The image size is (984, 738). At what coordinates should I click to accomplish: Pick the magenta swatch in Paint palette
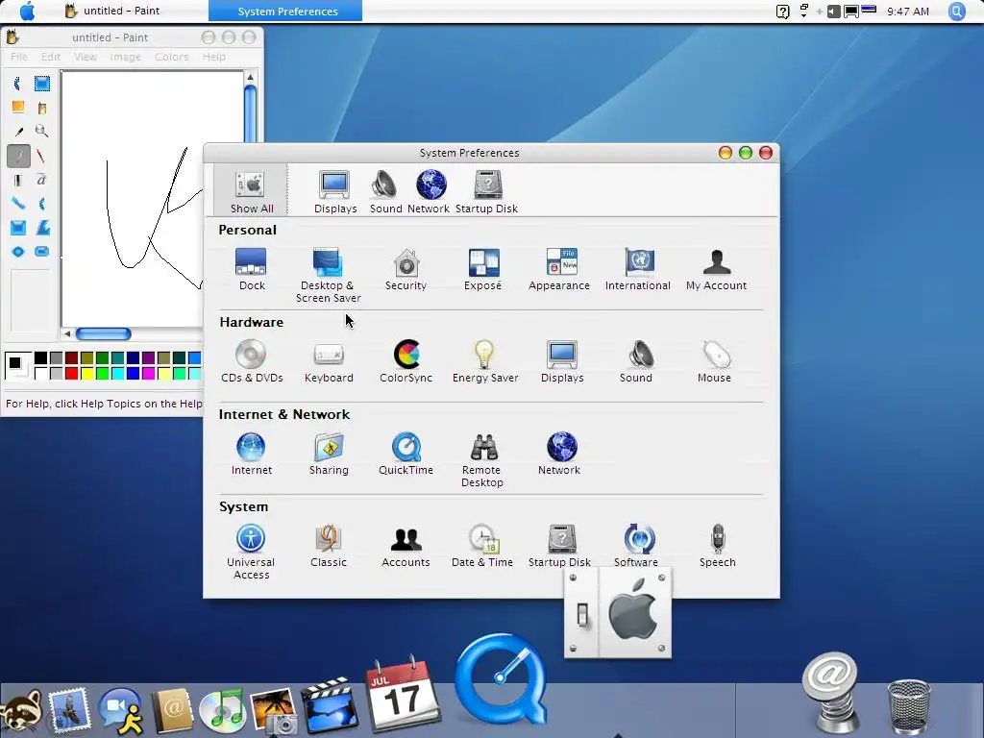[148, 374]
